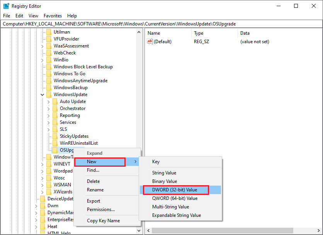Click the values pane horizontal scrollbar thumb
The height and width of the screenshot is (235, 323).
point(223,230)
